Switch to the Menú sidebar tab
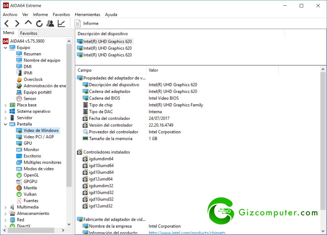This screenshot has width=327, height=235. click(9, 33)
